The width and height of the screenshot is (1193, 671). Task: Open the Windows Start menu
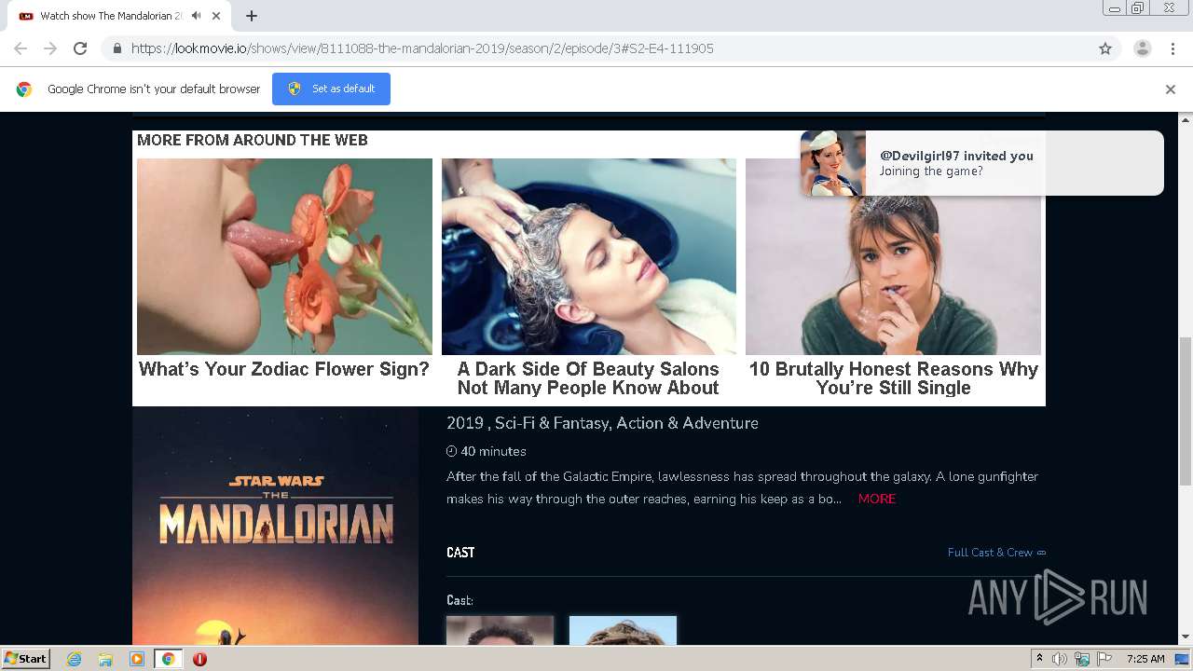(x=26, y=658)
